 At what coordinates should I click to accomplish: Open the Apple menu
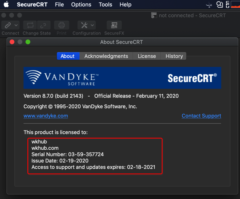[6, 5]
